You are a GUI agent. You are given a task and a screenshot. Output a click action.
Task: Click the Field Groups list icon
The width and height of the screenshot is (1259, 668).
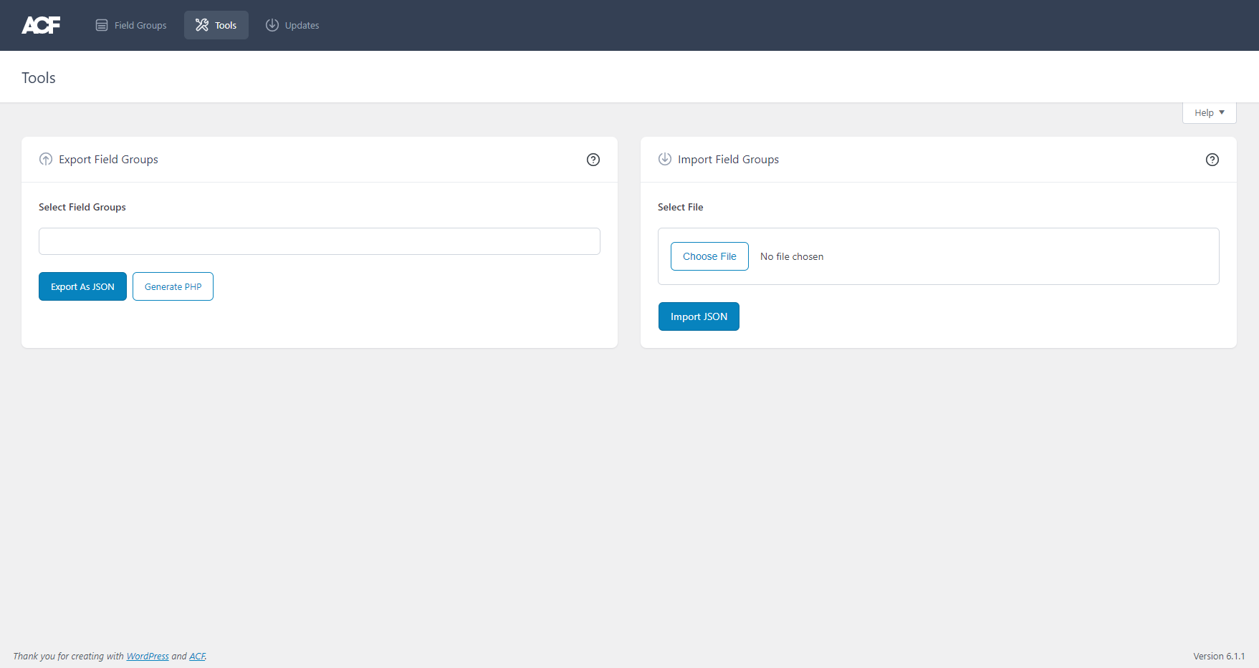click(102, 25)
